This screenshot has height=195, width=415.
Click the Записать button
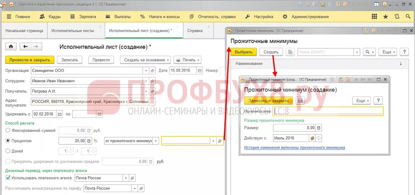click(x=70, y=60)
